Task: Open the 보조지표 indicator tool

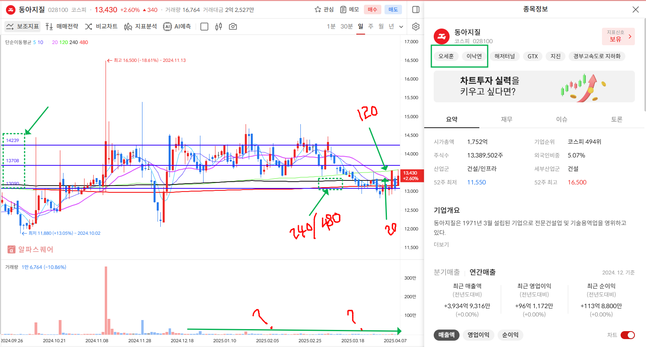Action: (23, 27)
